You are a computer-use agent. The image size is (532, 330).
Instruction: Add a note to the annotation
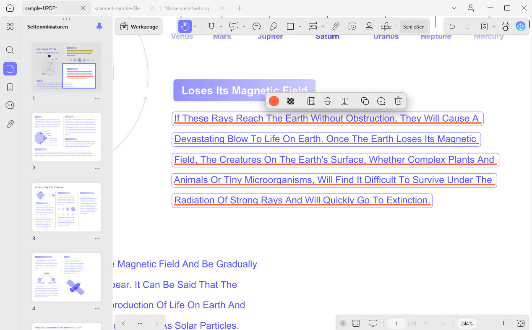click(381, 101)
